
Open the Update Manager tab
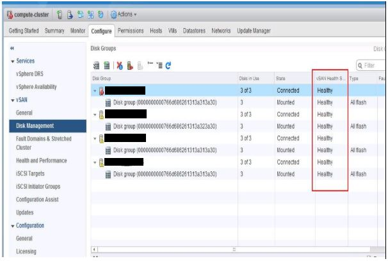(254, 31)
